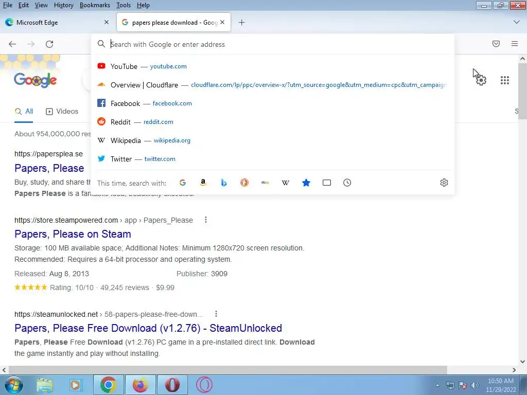
Task: Open the SteamUnlocked Free Download result
Action: 148,328
